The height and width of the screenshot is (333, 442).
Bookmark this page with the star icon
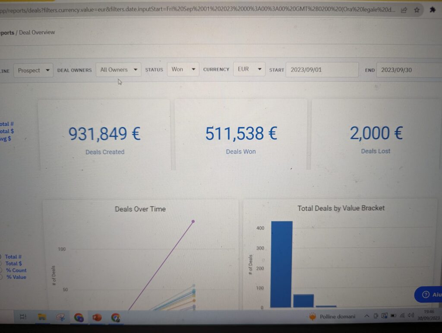(x=417, y=10)
